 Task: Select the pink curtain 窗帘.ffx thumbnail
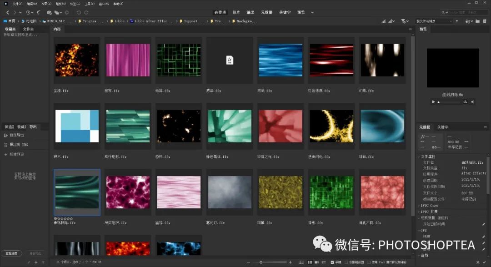pos(128,60)
